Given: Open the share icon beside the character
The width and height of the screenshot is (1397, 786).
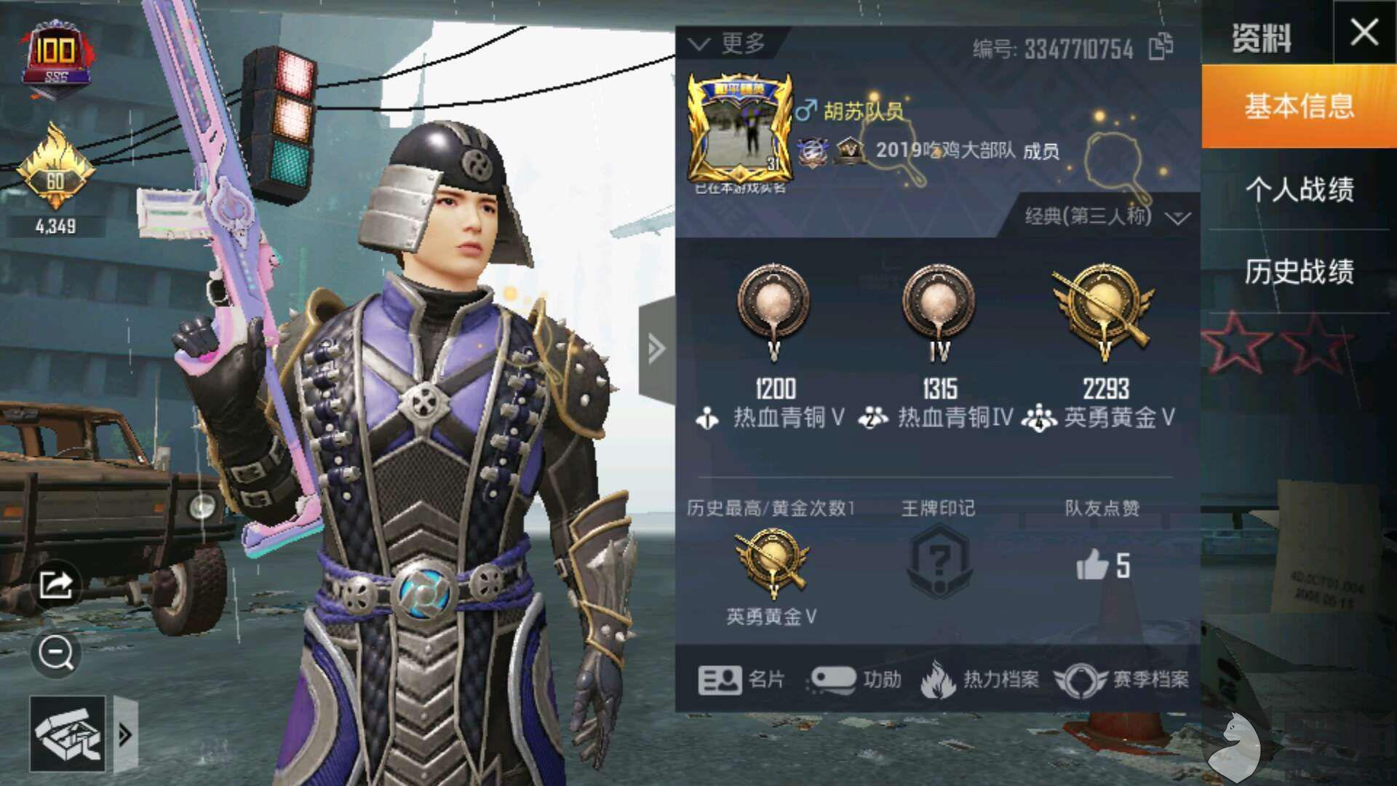Looking at the screenshot, I should click(56, 584).
